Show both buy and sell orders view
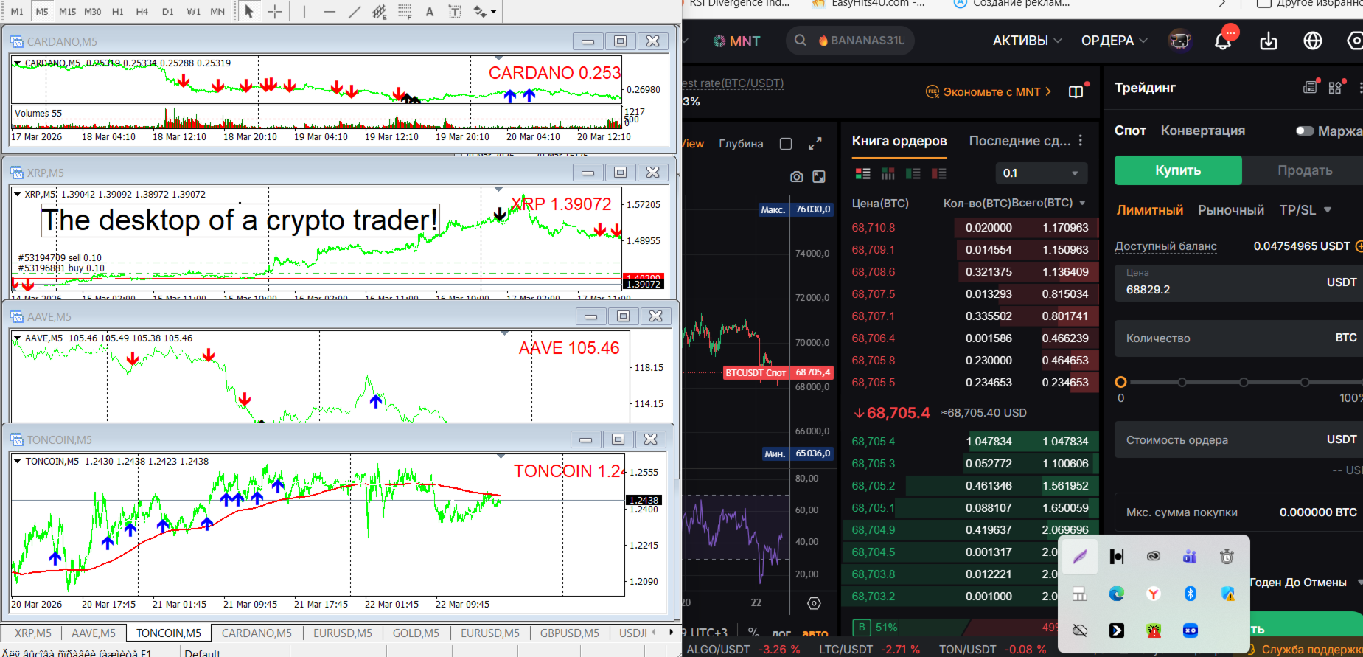Viewport: 1363px width, 657px height. coord(862,173)
